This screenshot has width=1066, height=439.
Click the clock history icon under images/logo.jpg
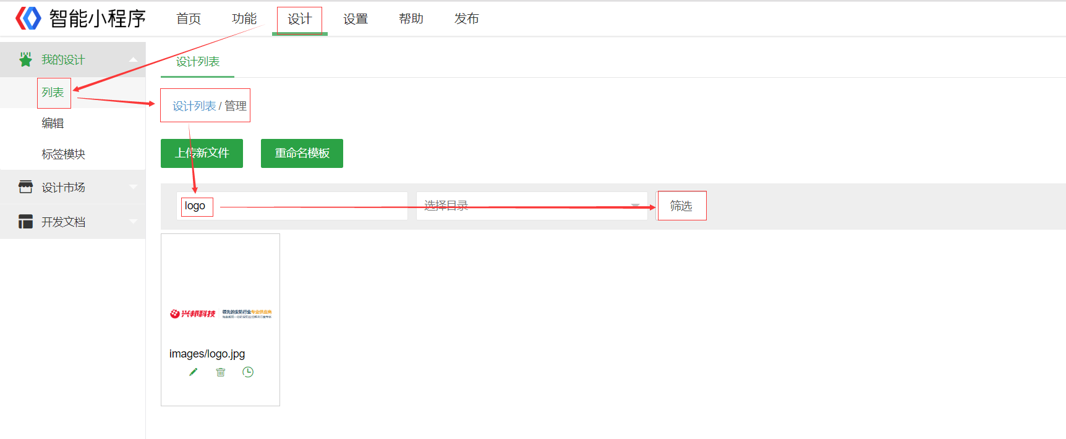[248, 372]
